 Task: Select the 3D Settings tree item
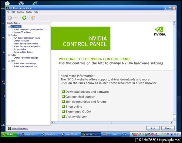pos(16,27)
